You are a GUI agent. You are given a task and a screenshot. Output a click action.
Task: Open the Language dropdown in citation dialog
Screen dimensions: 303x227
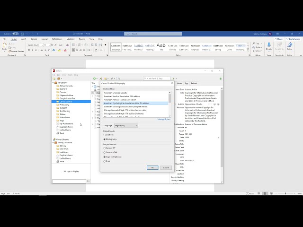pyautogui.click(x=126, y=126)
